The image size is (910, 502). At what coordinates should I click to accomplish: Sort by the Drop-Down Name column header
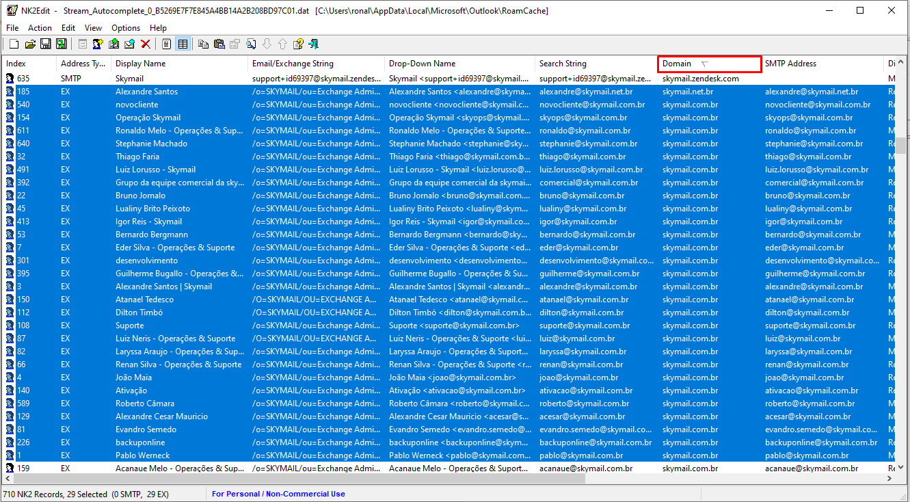(459, 64)
